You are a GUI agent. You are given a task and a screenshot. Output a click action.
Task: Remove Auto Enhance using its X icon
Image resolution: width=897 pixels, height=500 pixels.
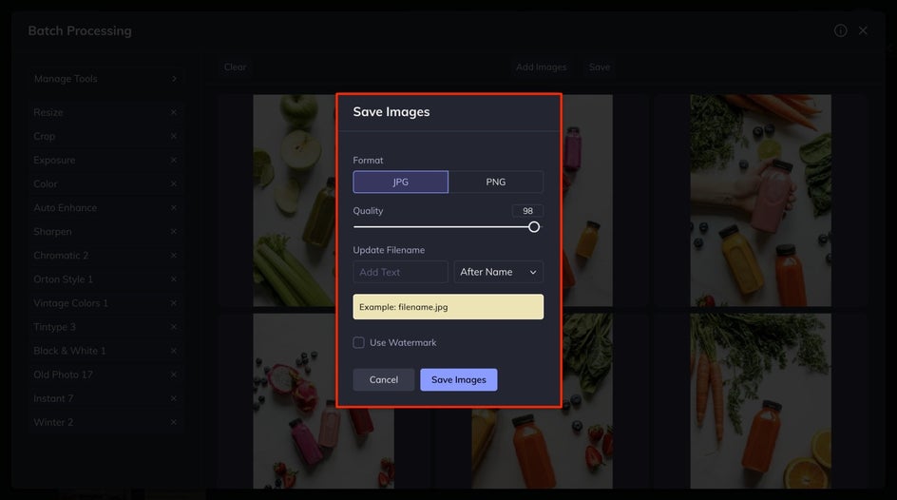(173, 207)
